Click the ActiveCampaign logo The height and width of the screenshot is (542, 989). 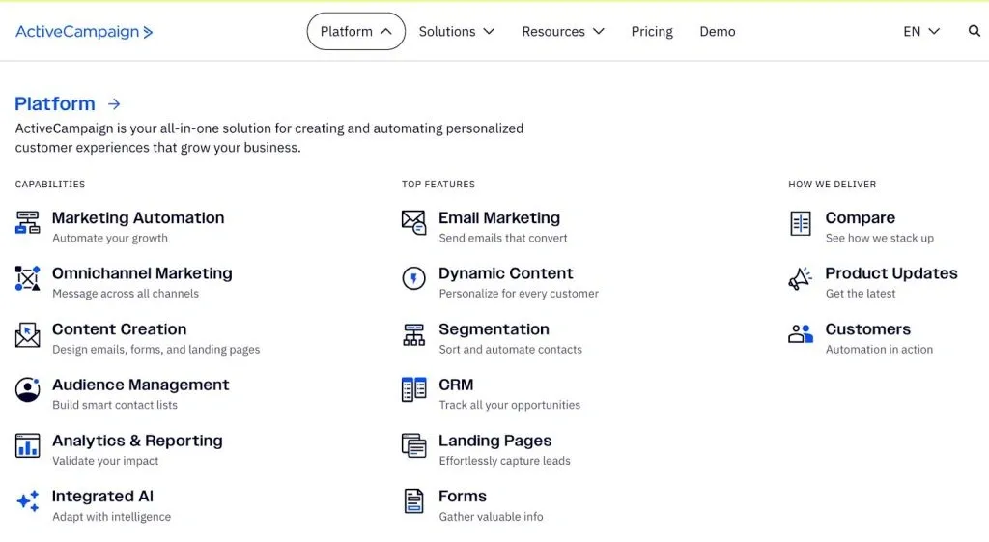pos(84,32)
